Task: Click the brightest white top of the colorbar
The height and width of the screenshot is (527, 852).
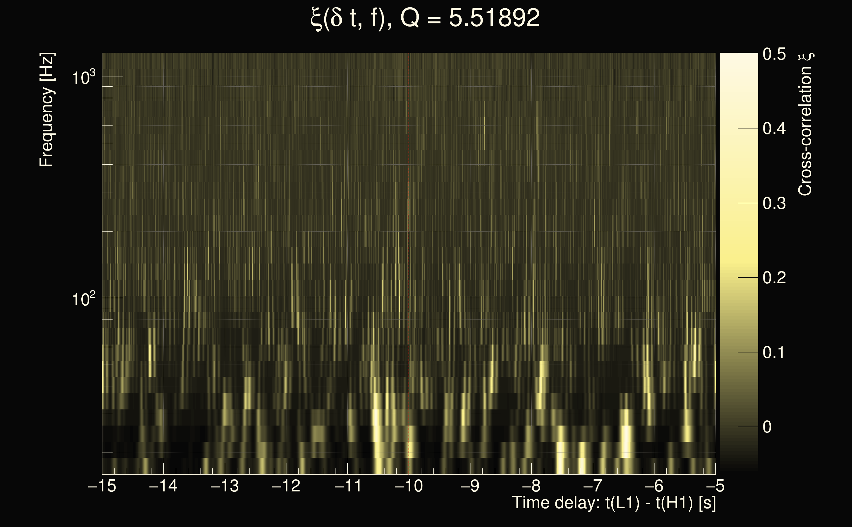Action: 738,58
